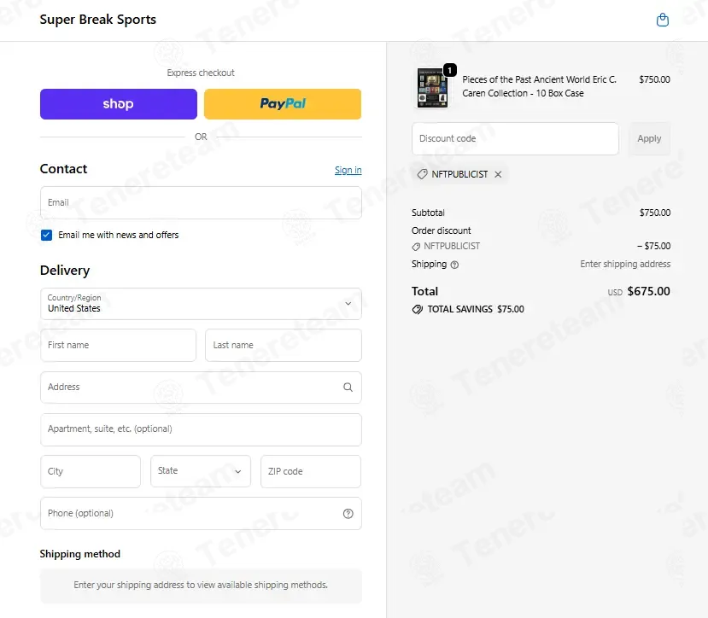Image resolution: width=708 pixels, height=618 pixels.
Task: Click the Express checkout label
Action: pos(201,73)
